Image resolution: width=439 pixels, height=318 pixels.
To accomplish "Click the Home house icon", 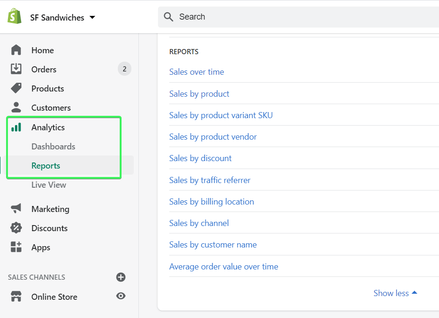I will point(16,50).
